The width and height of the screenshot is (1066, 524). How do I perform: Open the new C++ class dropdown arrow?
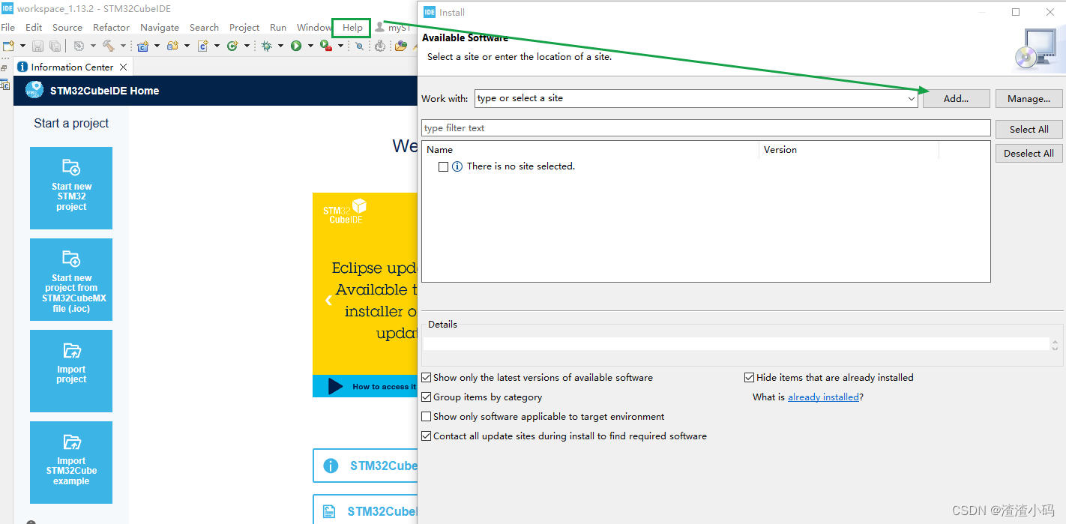click(247, 46)
